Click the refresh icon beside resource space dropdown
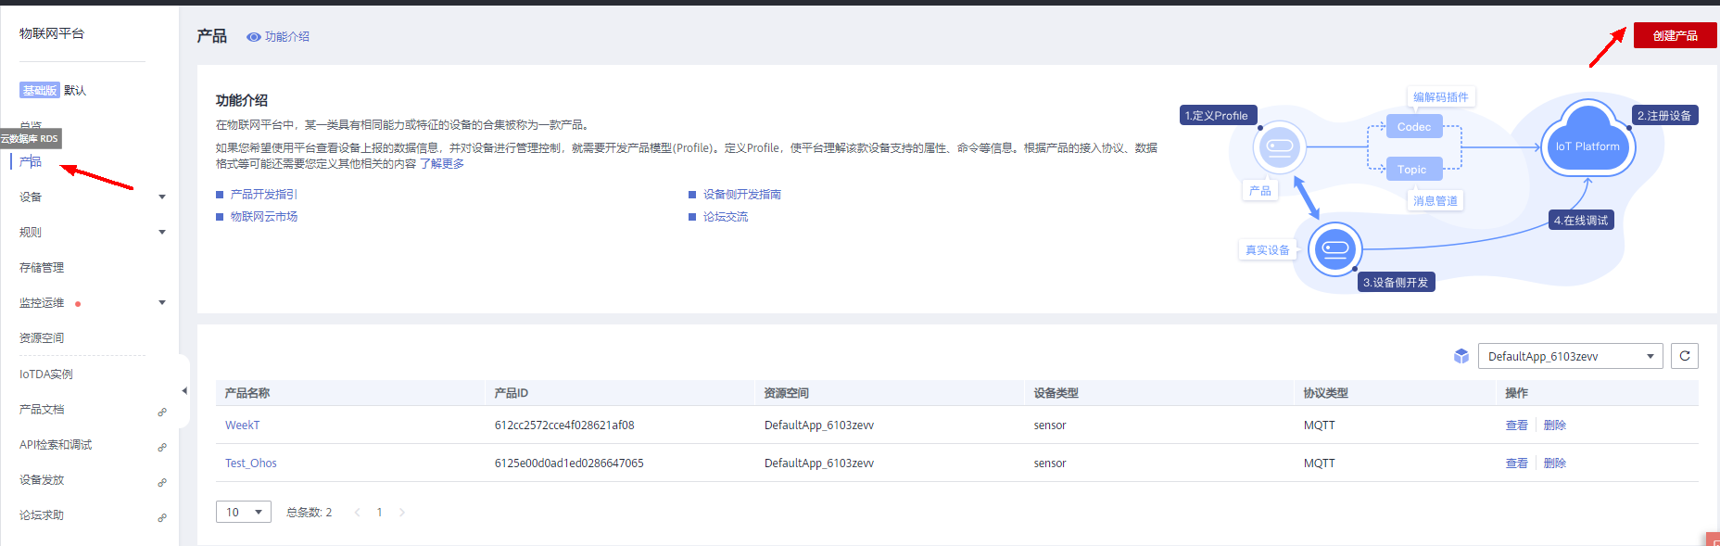This screenshot has height=546, width=1720. (1684, 356)
